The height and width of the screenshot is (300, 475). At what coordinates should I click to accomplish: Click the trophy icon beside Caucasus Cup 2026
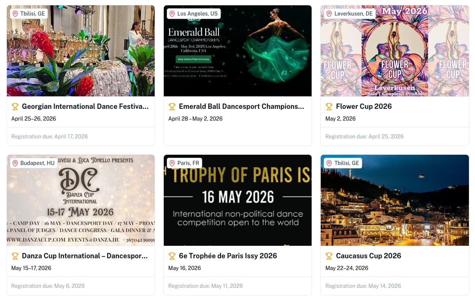329,256
